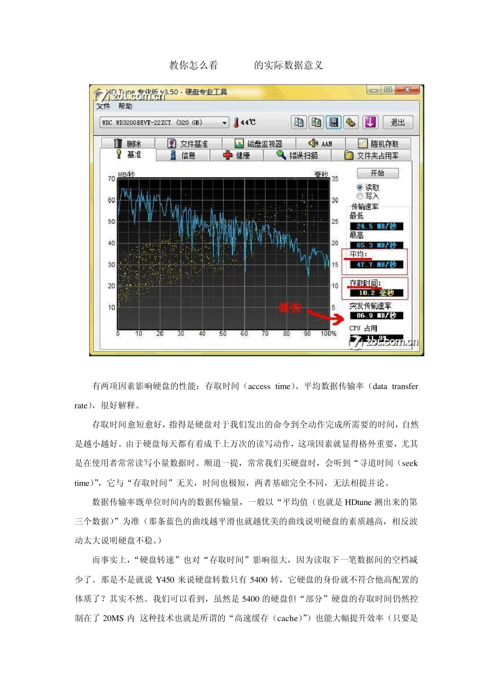The image size is (492, 696).
Task: Click the 退出 exit button
Action: (x=398, y=122)
